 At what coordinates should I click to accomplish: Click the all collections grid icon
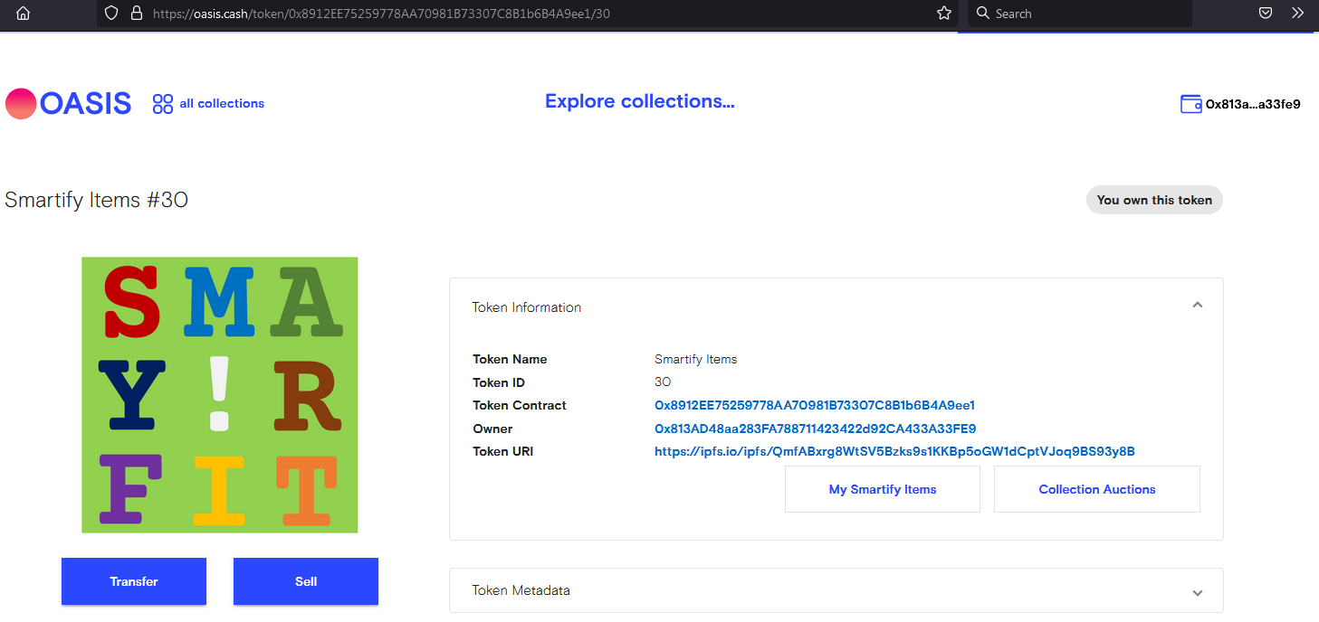[x=163, y=104]
